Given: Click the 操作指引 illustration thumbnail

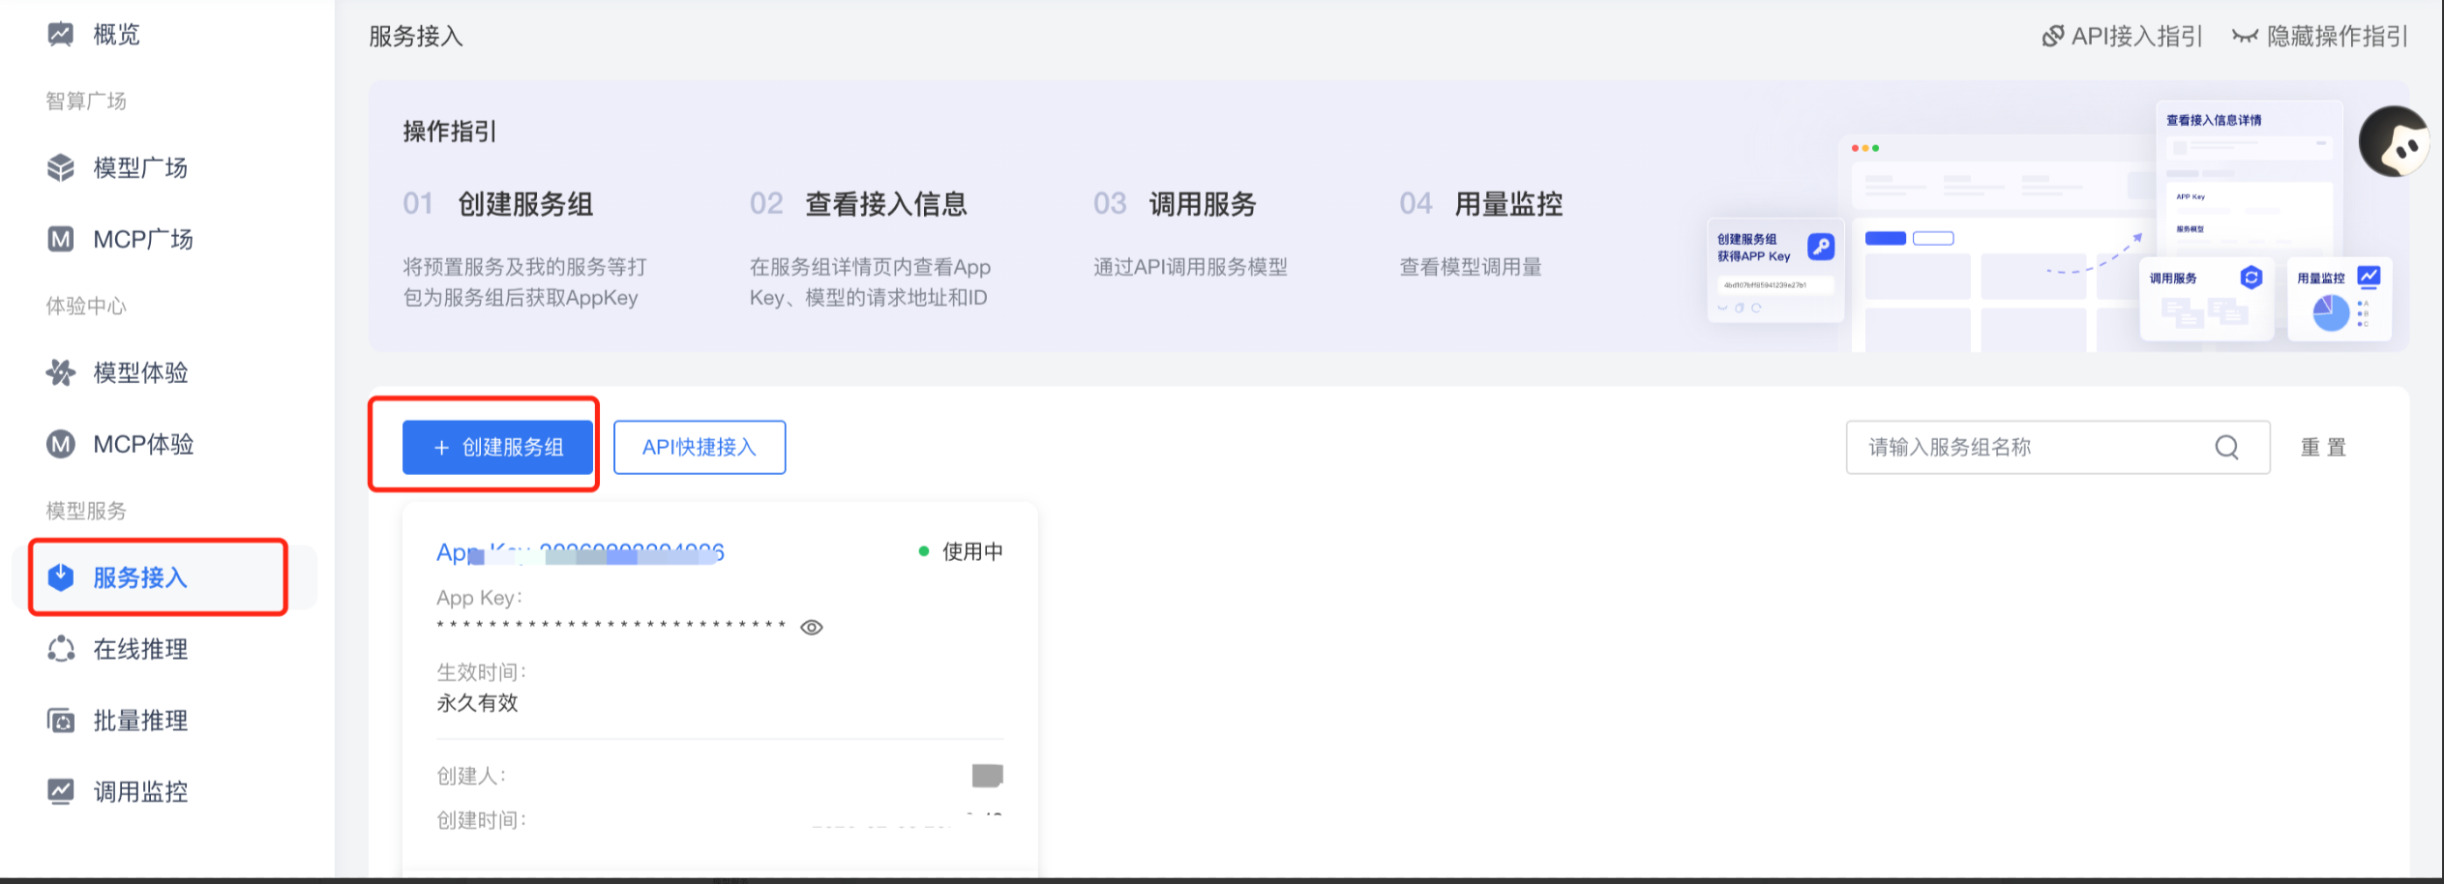Looking at the screenshot, I should click(x=2049, y=224).
